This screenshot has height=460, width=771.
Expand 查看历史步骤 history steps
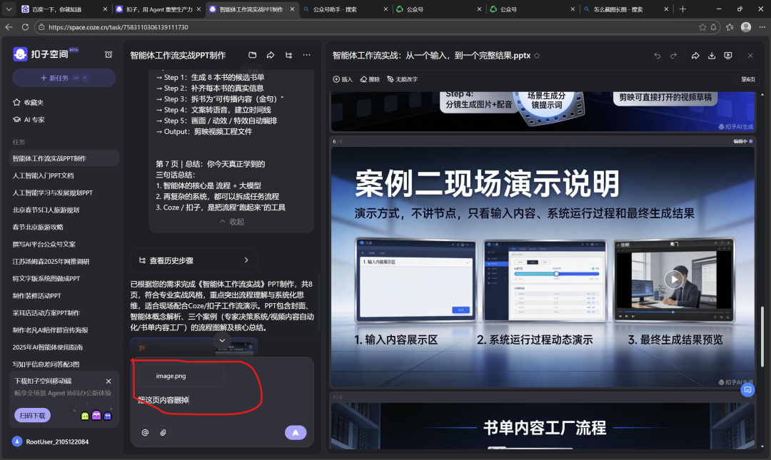pyautogui.click(x=193, y=260)
